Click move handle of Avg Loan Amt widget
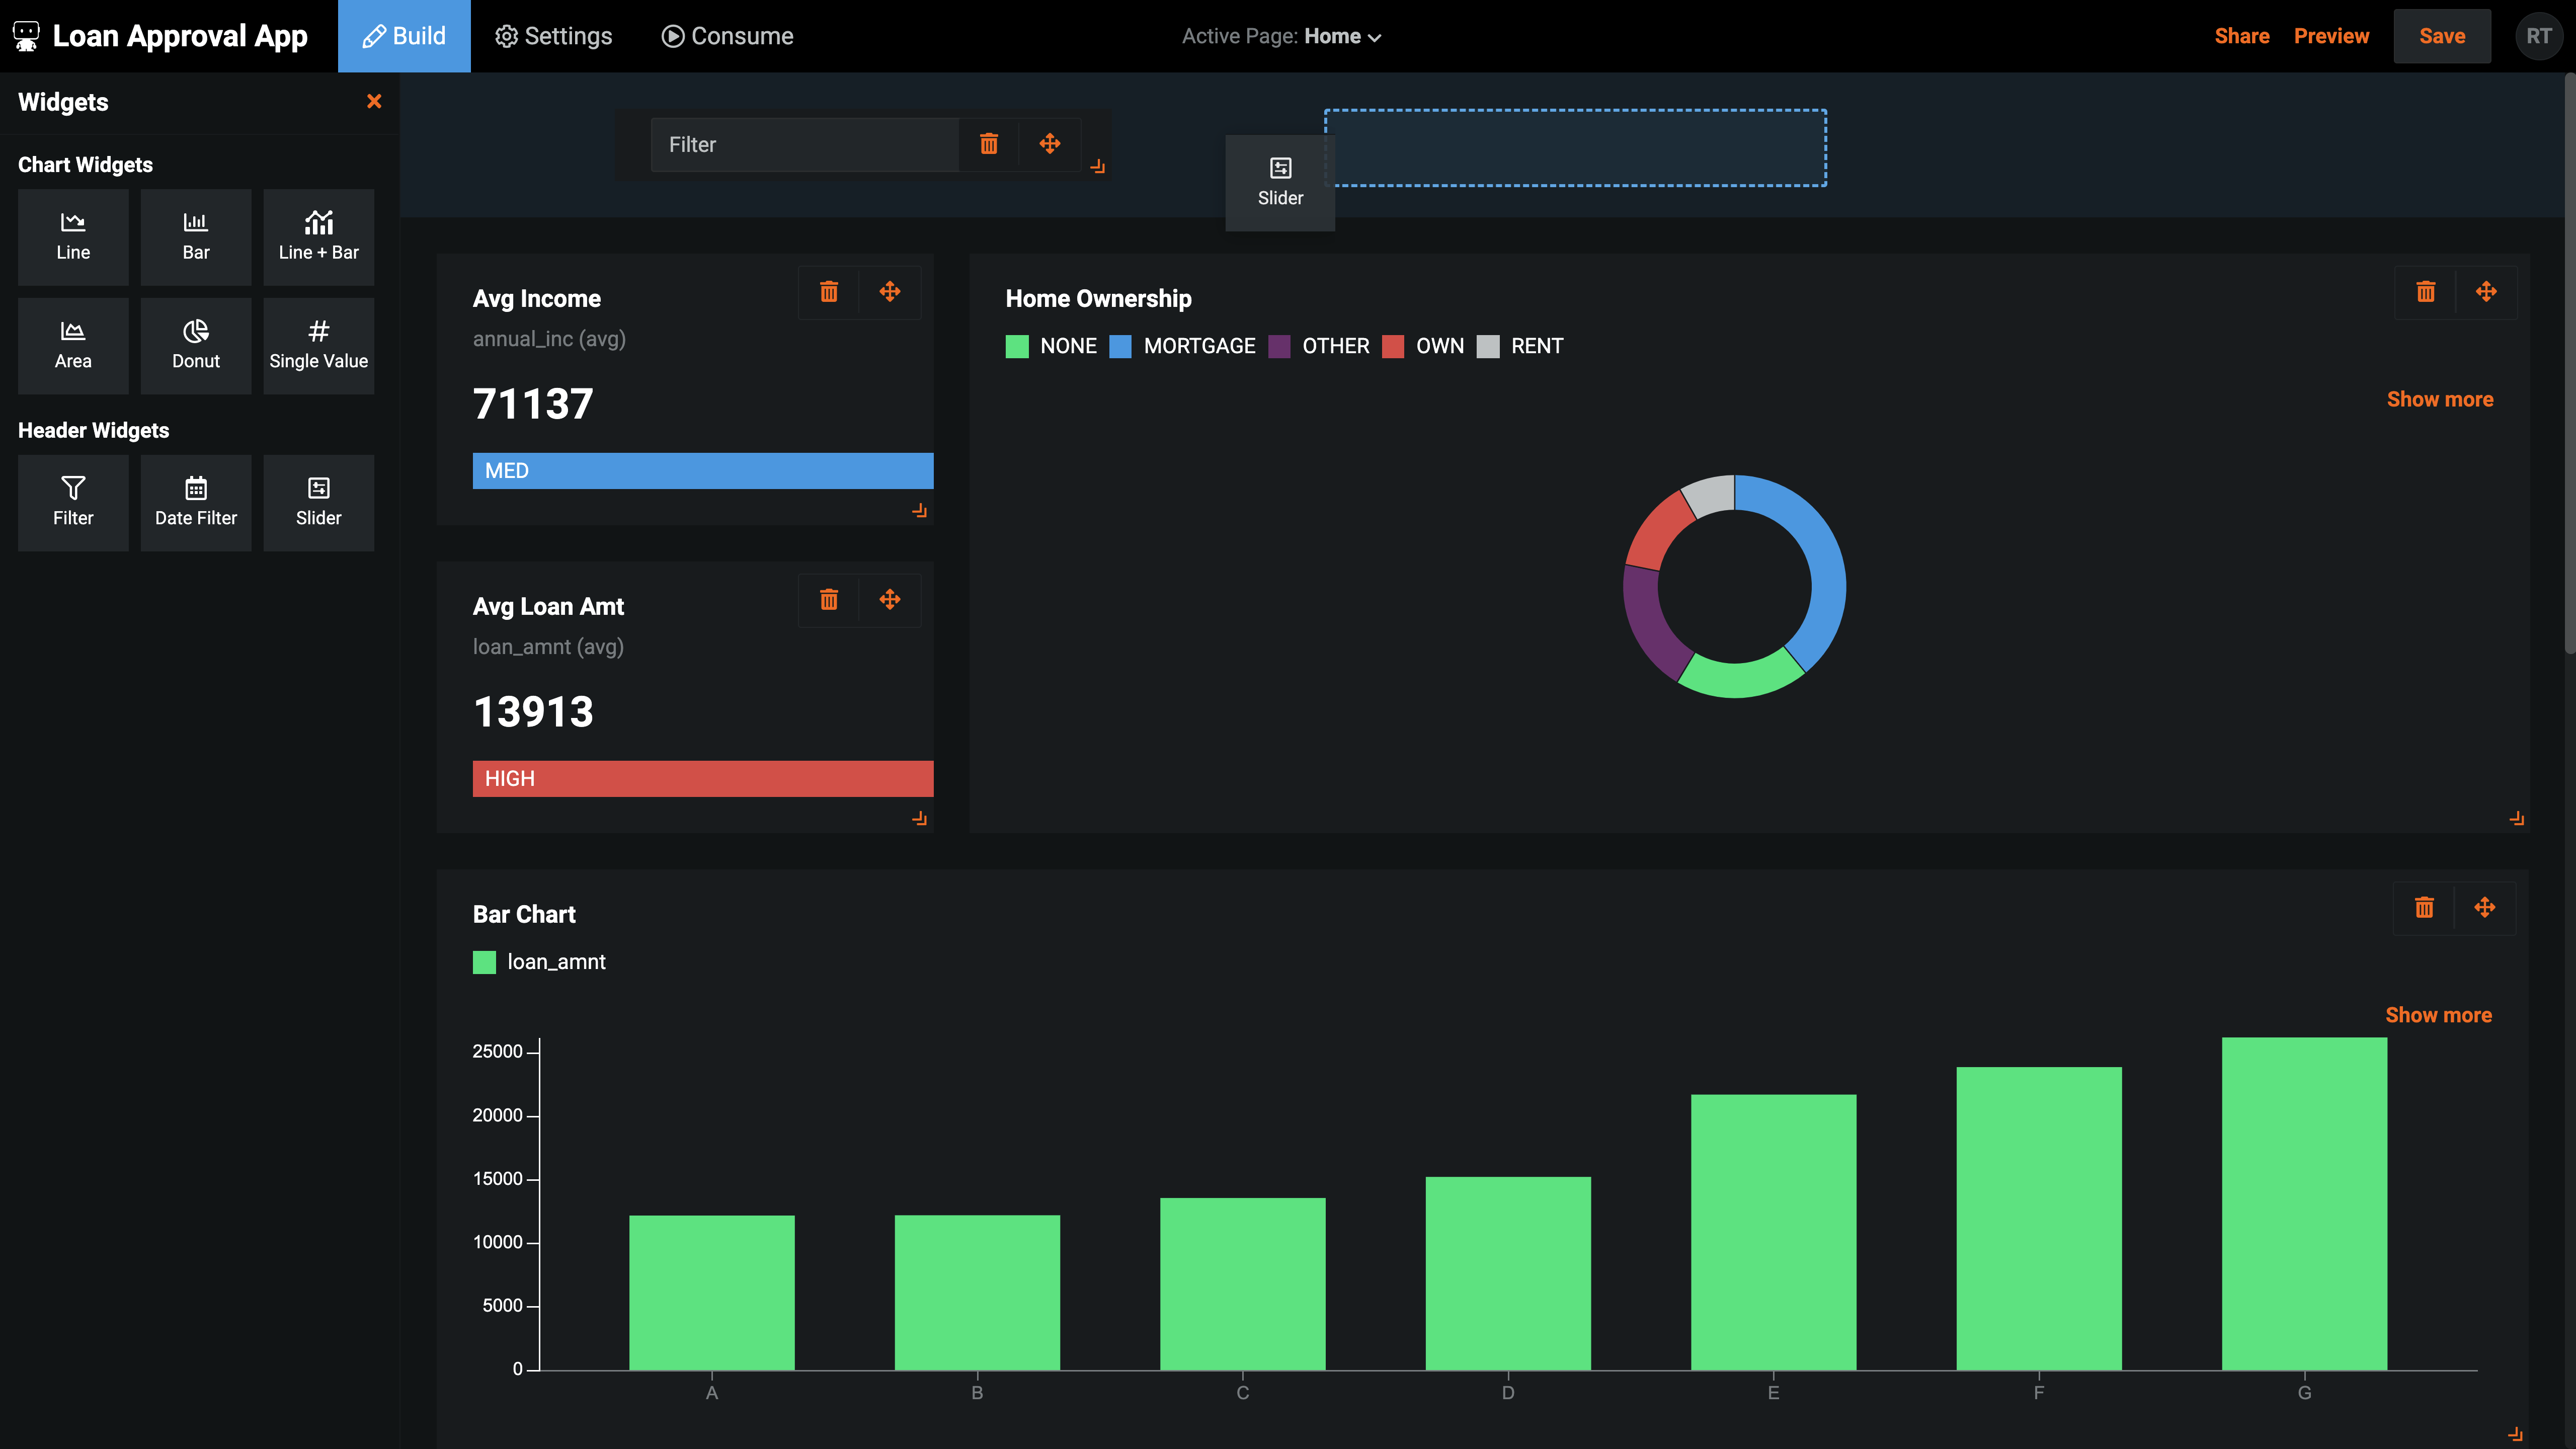 coord(890,600)
